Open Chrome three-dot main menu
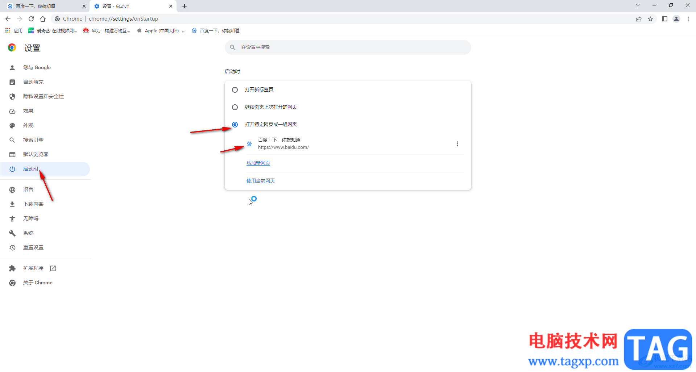The height and width of the screenshot is (372, 696). (688, 19)
